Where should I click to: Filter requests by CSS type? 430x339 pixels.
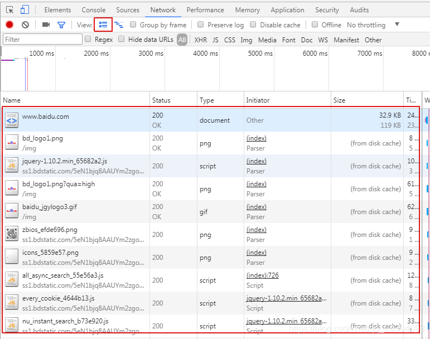tap(230, 40)
